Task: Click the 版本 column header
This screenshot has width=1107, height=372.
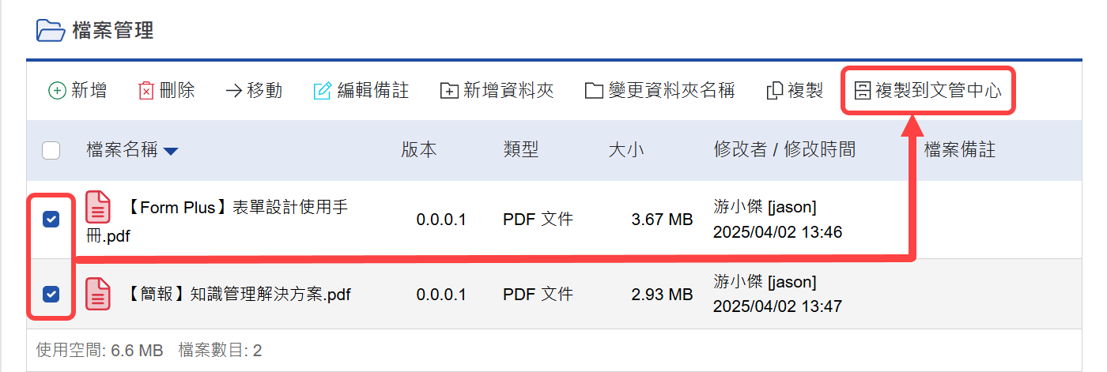Action: point(419,150)
